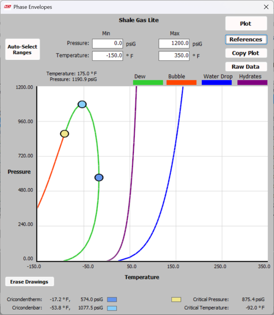Click Auto-Select Ranges button
274x315 pixels.
pos(22,50)
